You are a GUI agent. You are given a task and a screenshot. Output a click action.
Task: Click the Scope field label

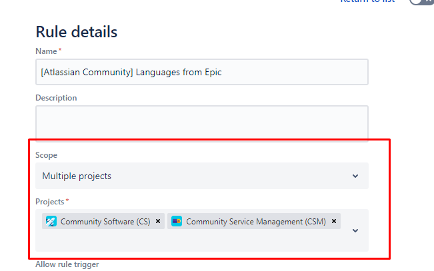(46, 155)
